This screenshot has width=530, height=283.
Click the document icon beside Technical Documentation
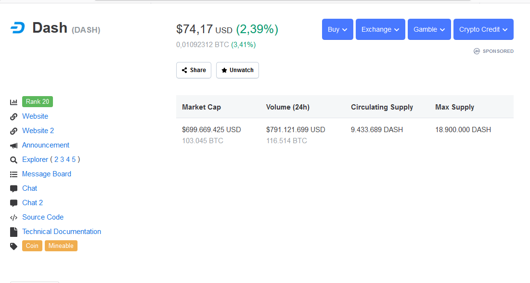[x=13, y=232]
